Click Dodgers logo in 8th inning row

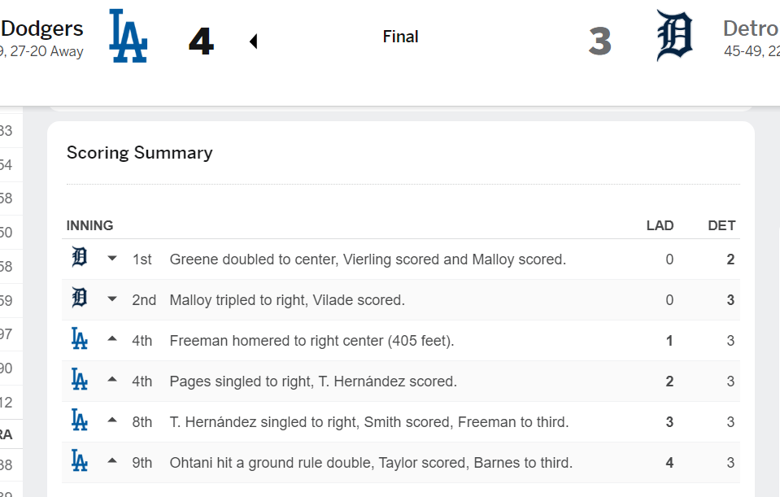79,421
